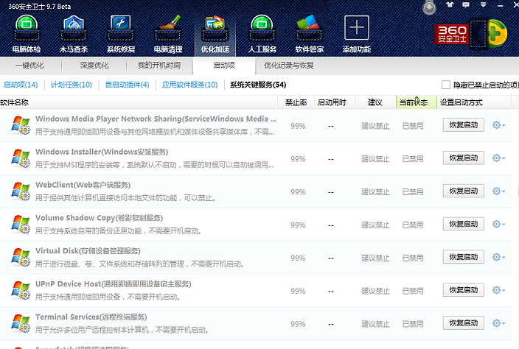Open the main menu triangle icon in title bar
The height and width of the screenshot is (349, 519).
484,4
